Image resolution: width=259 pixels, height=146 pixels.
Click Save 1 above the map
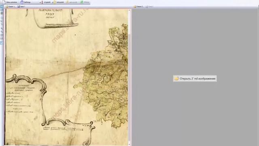click(21, 6)
